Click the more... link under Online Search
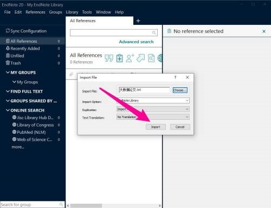 point(18,147)
